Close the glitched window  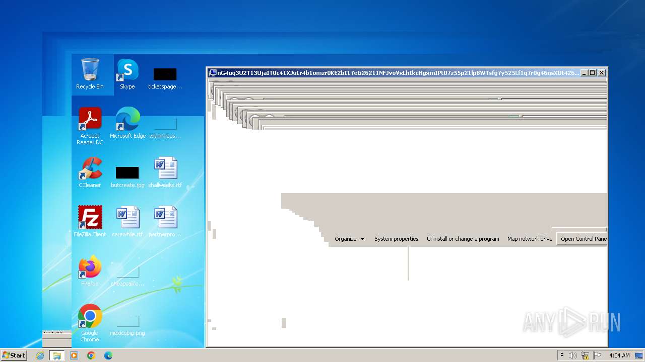coord(602,73)
